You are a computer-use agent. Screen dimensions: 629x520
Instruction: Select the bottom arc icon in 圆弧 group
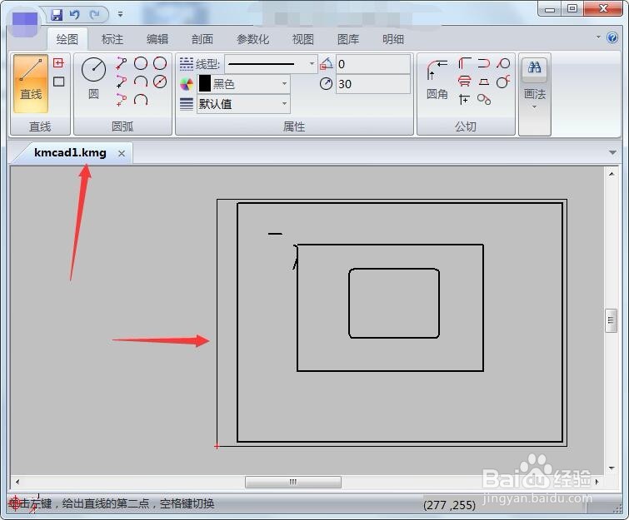141,100
